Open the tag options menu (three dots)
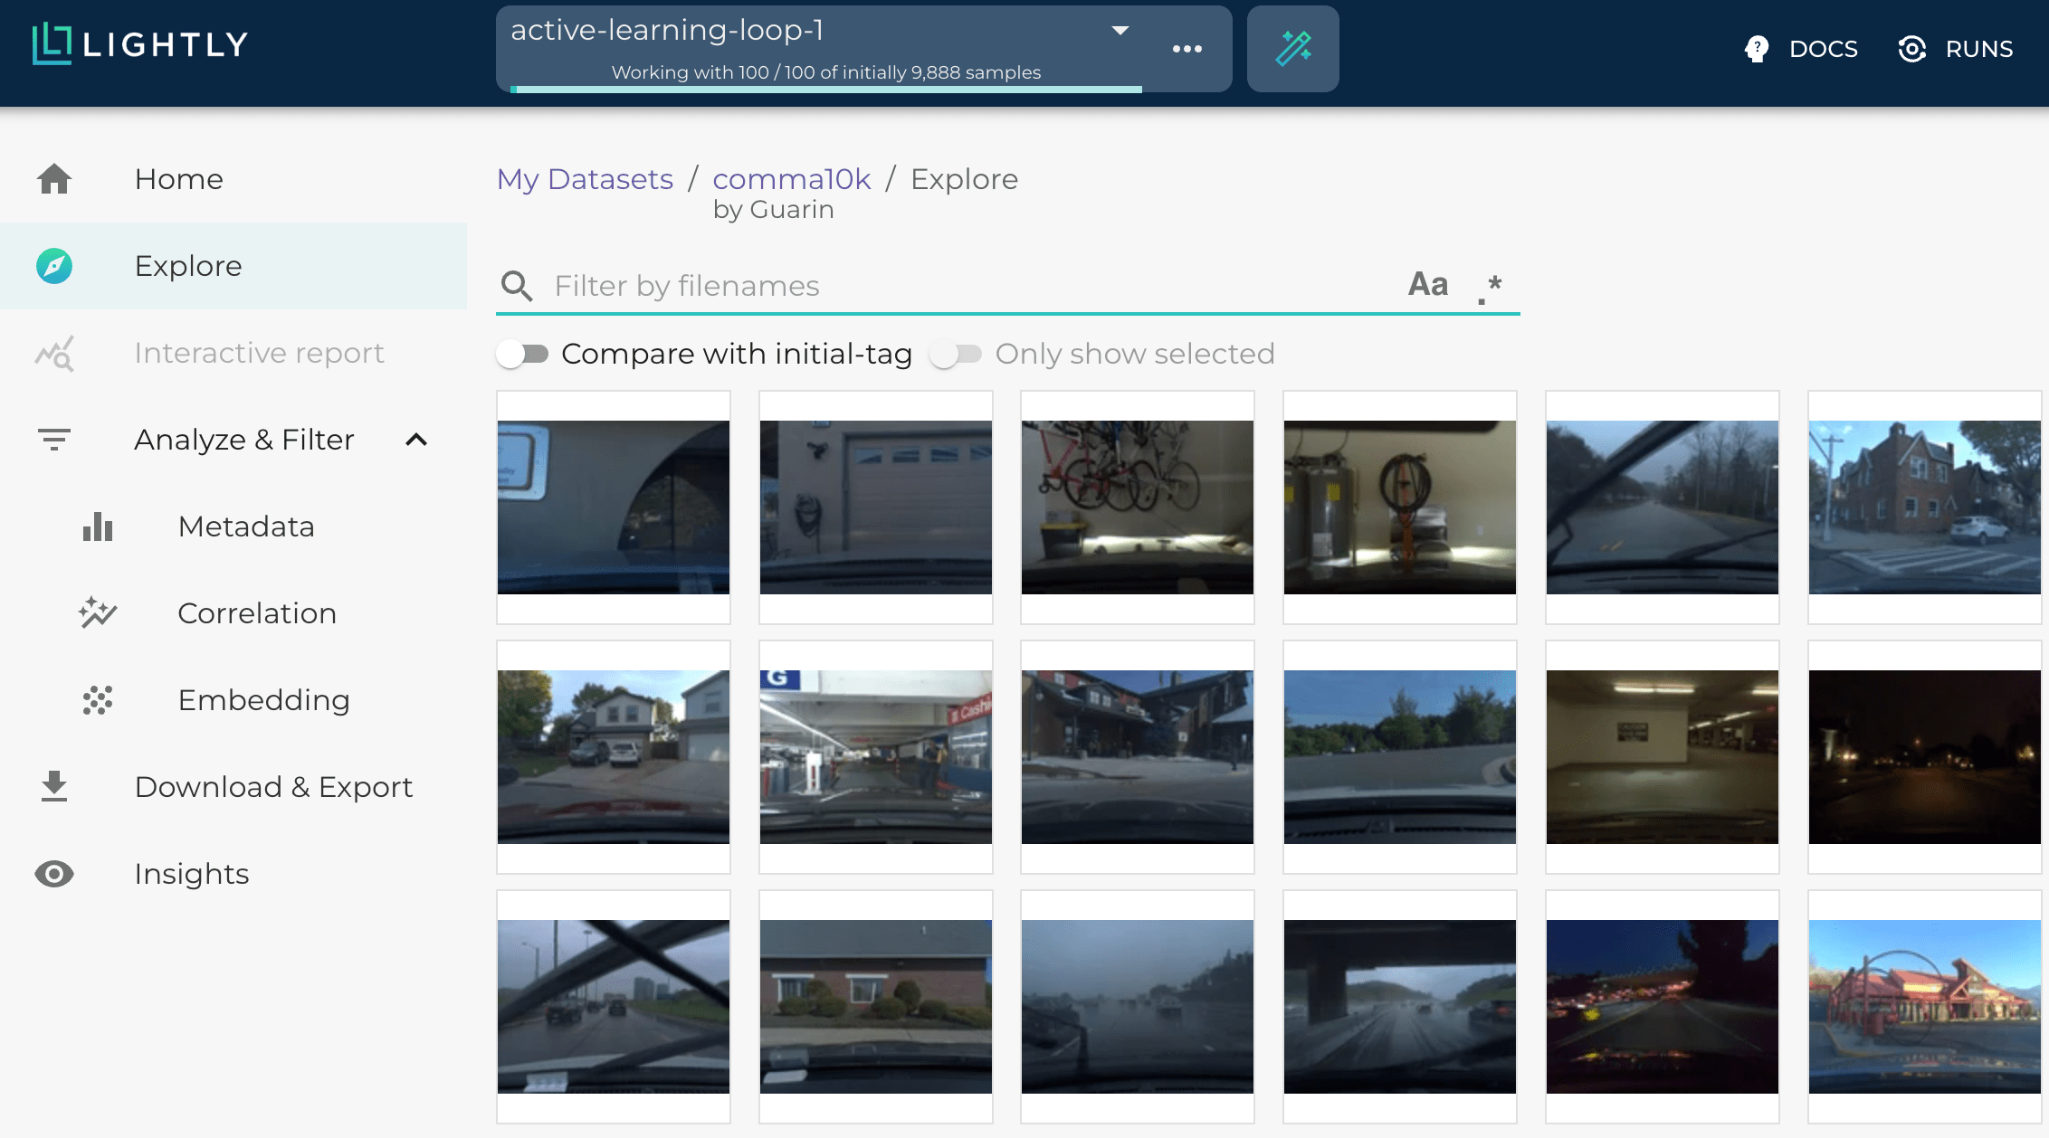2049x1138 pixels. [1187, 49]
